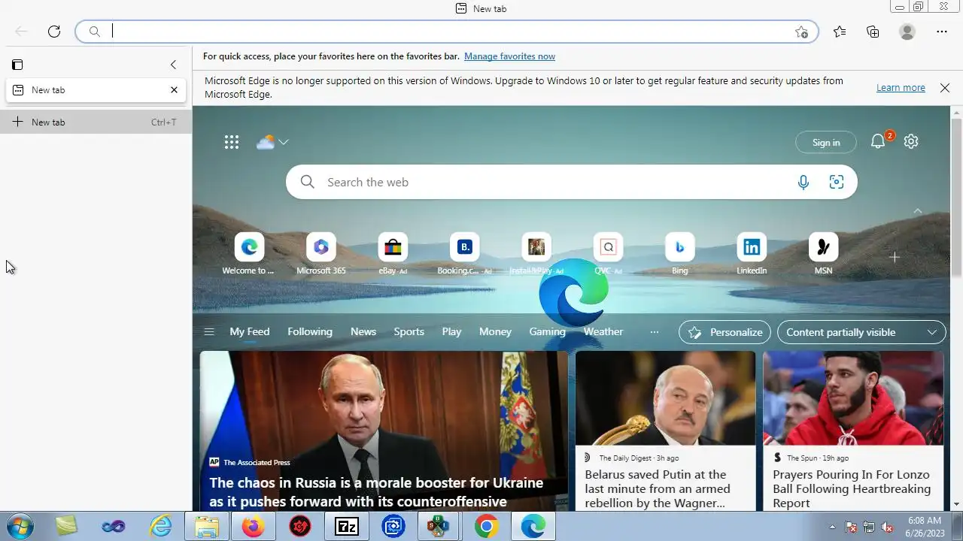Open the Booking.com quick link tile

465,254
